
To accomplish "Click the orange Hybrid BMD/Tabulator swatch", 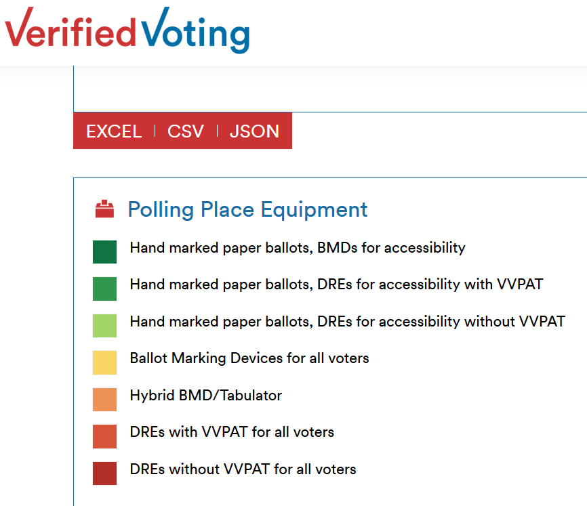I will click(x=104, y=399).
